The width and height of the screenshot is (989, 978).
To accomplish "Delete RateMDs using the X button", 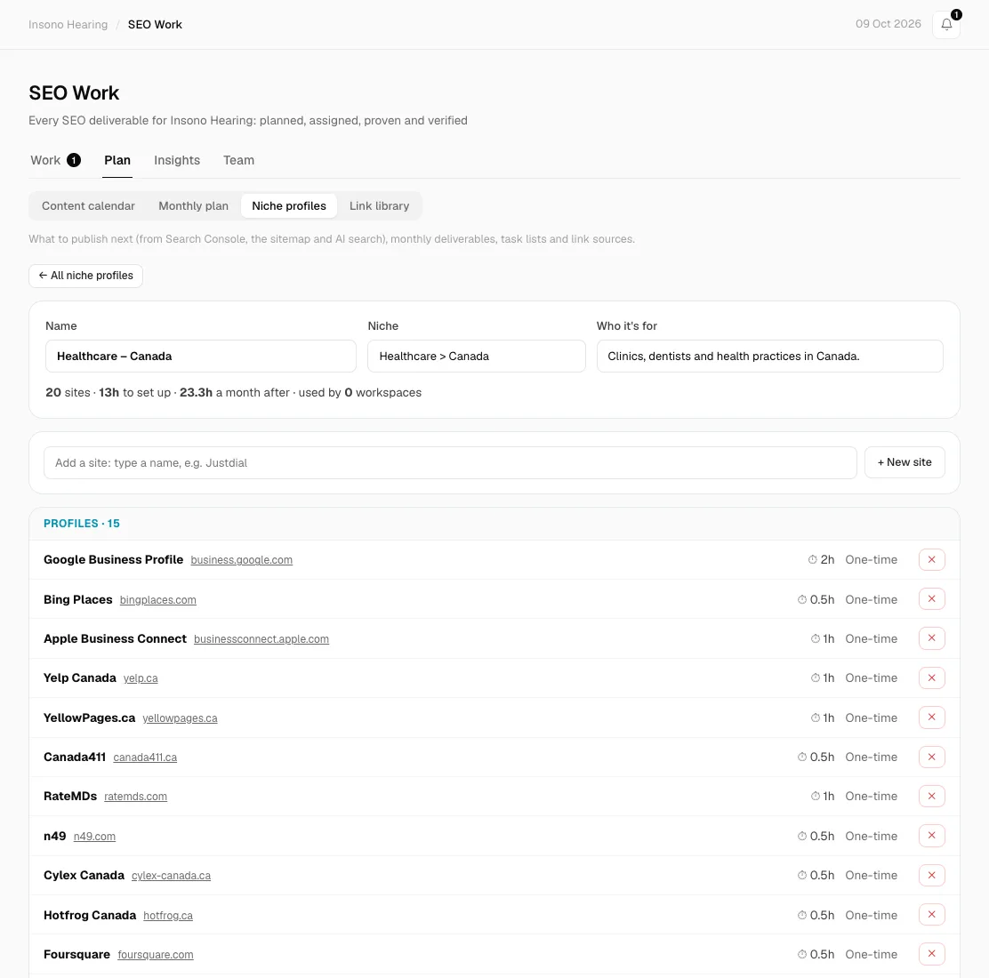I will click(931, 797).
